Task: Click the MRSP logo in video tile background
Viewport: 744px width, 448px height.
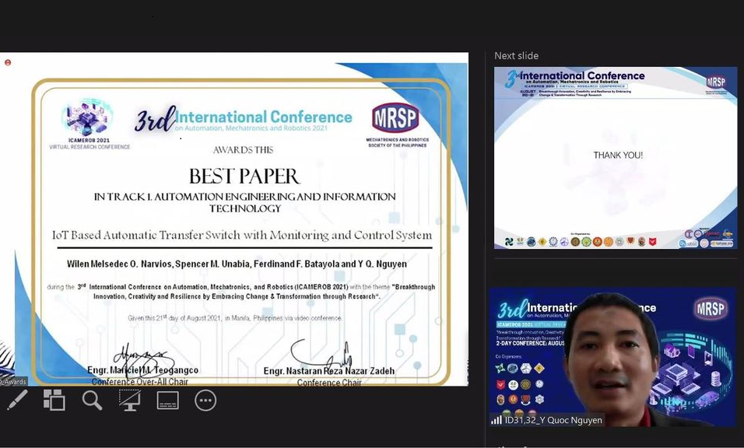Action: [x=711, y=309]
